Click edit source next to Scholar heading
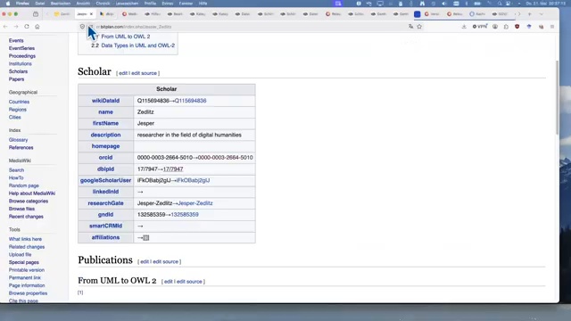The width and height of the screenshot is (571, 321). (144, 73)
